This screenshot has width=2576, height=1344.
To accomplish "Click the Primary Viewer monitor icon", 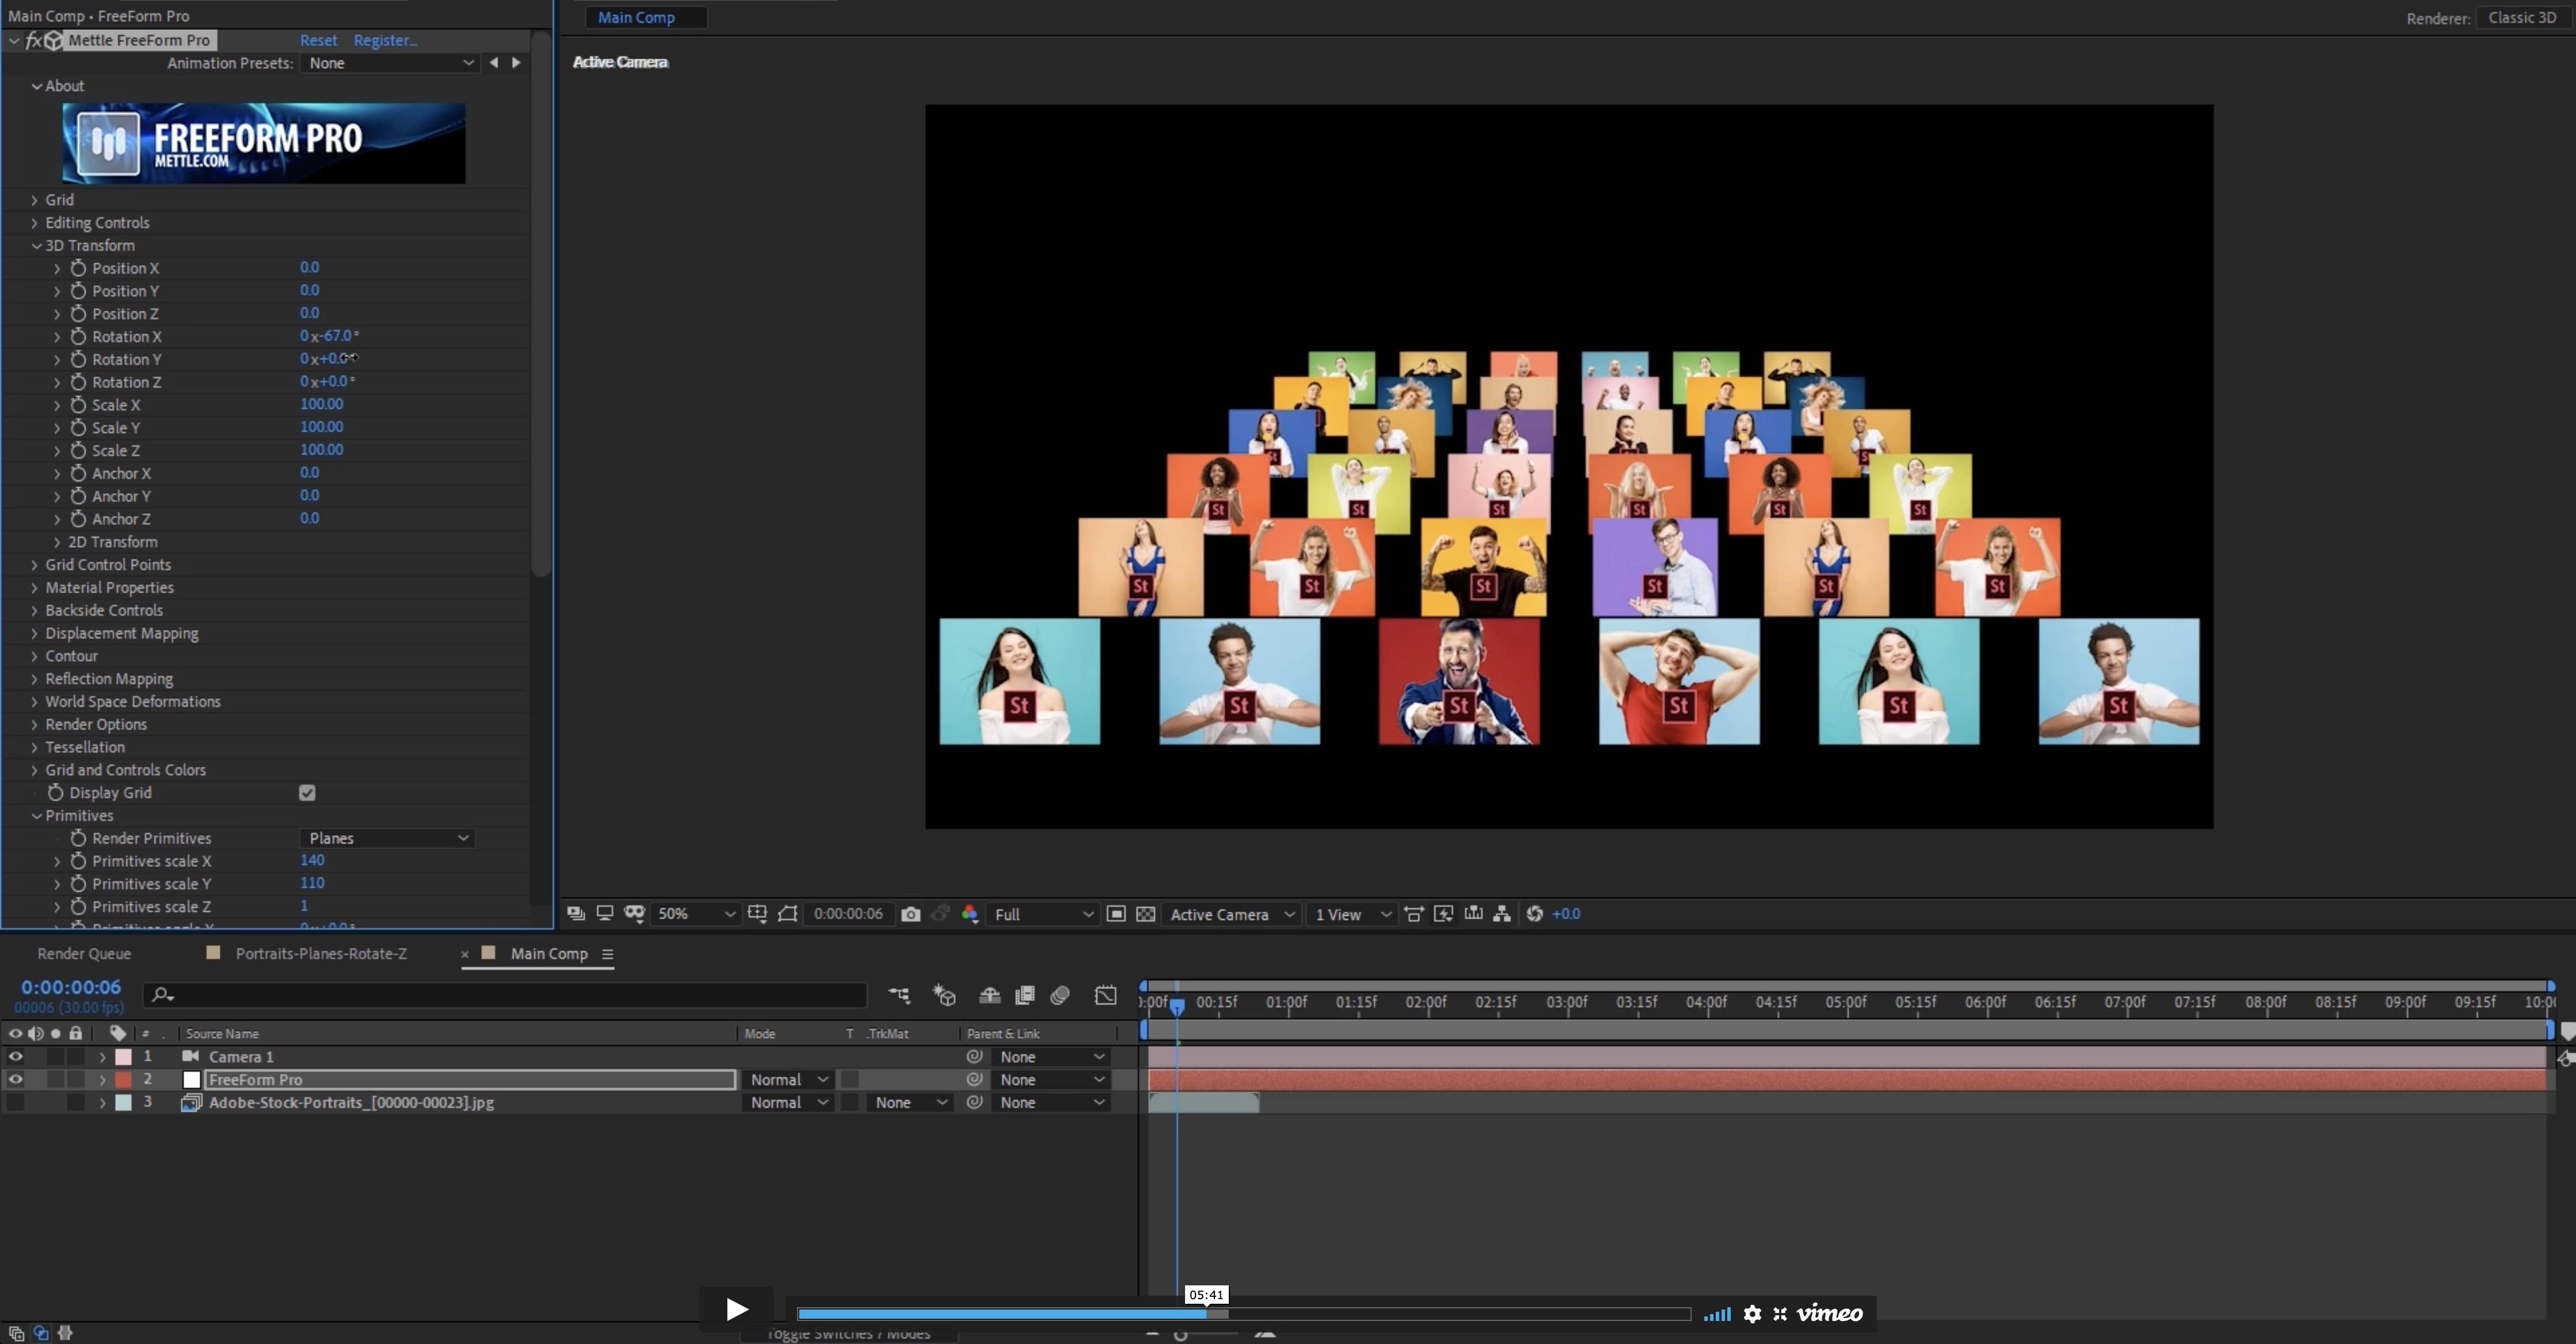I will [x=605, y=914].
